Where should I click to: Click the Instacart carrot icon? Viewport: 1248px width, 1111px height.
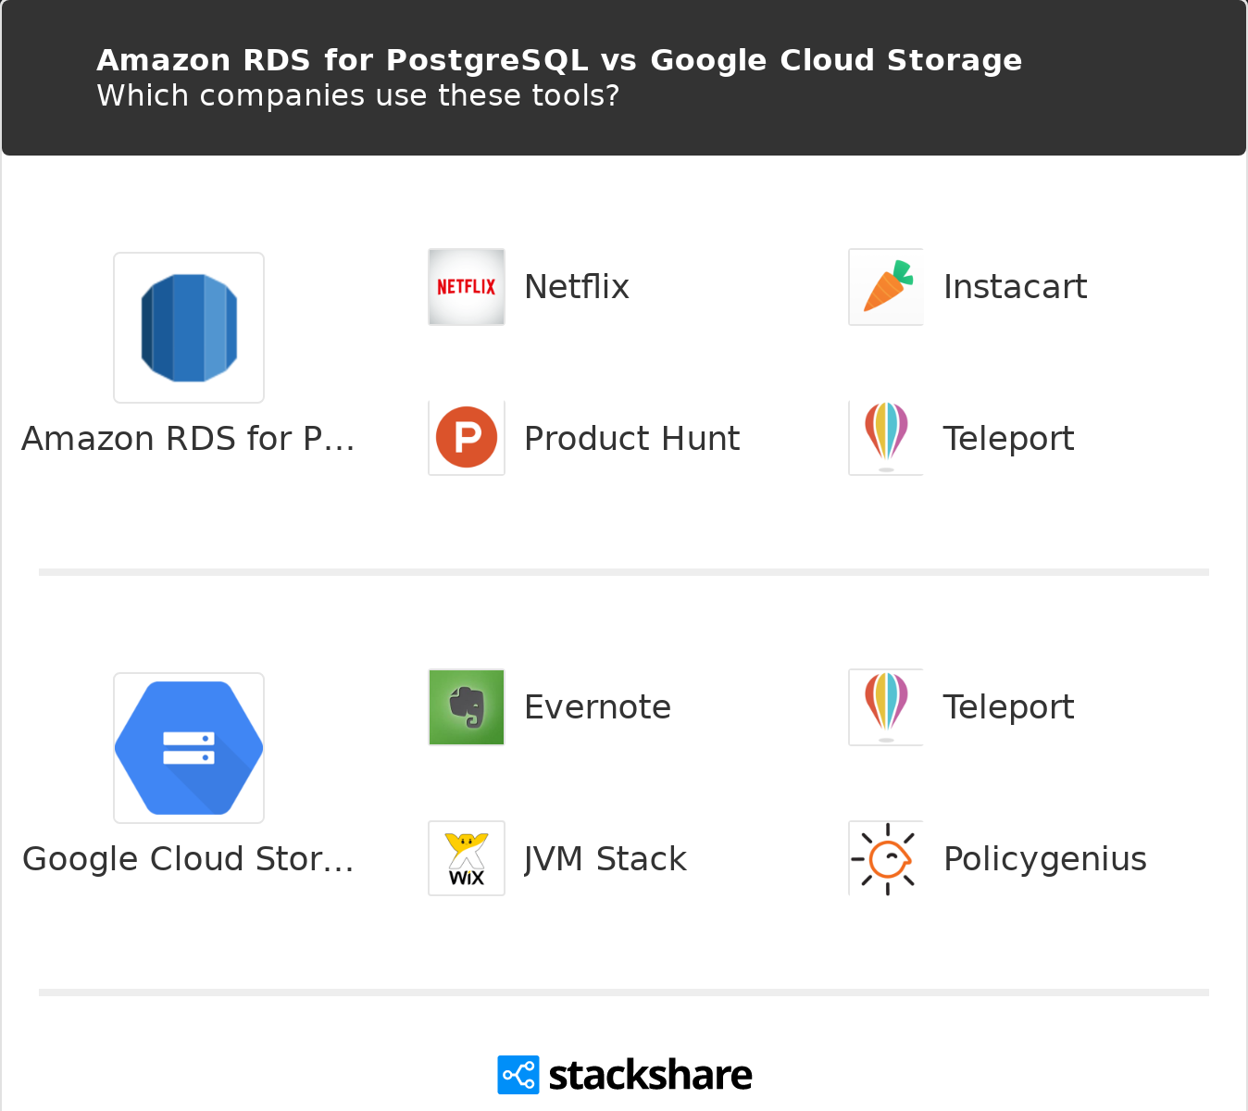[887, 287]
